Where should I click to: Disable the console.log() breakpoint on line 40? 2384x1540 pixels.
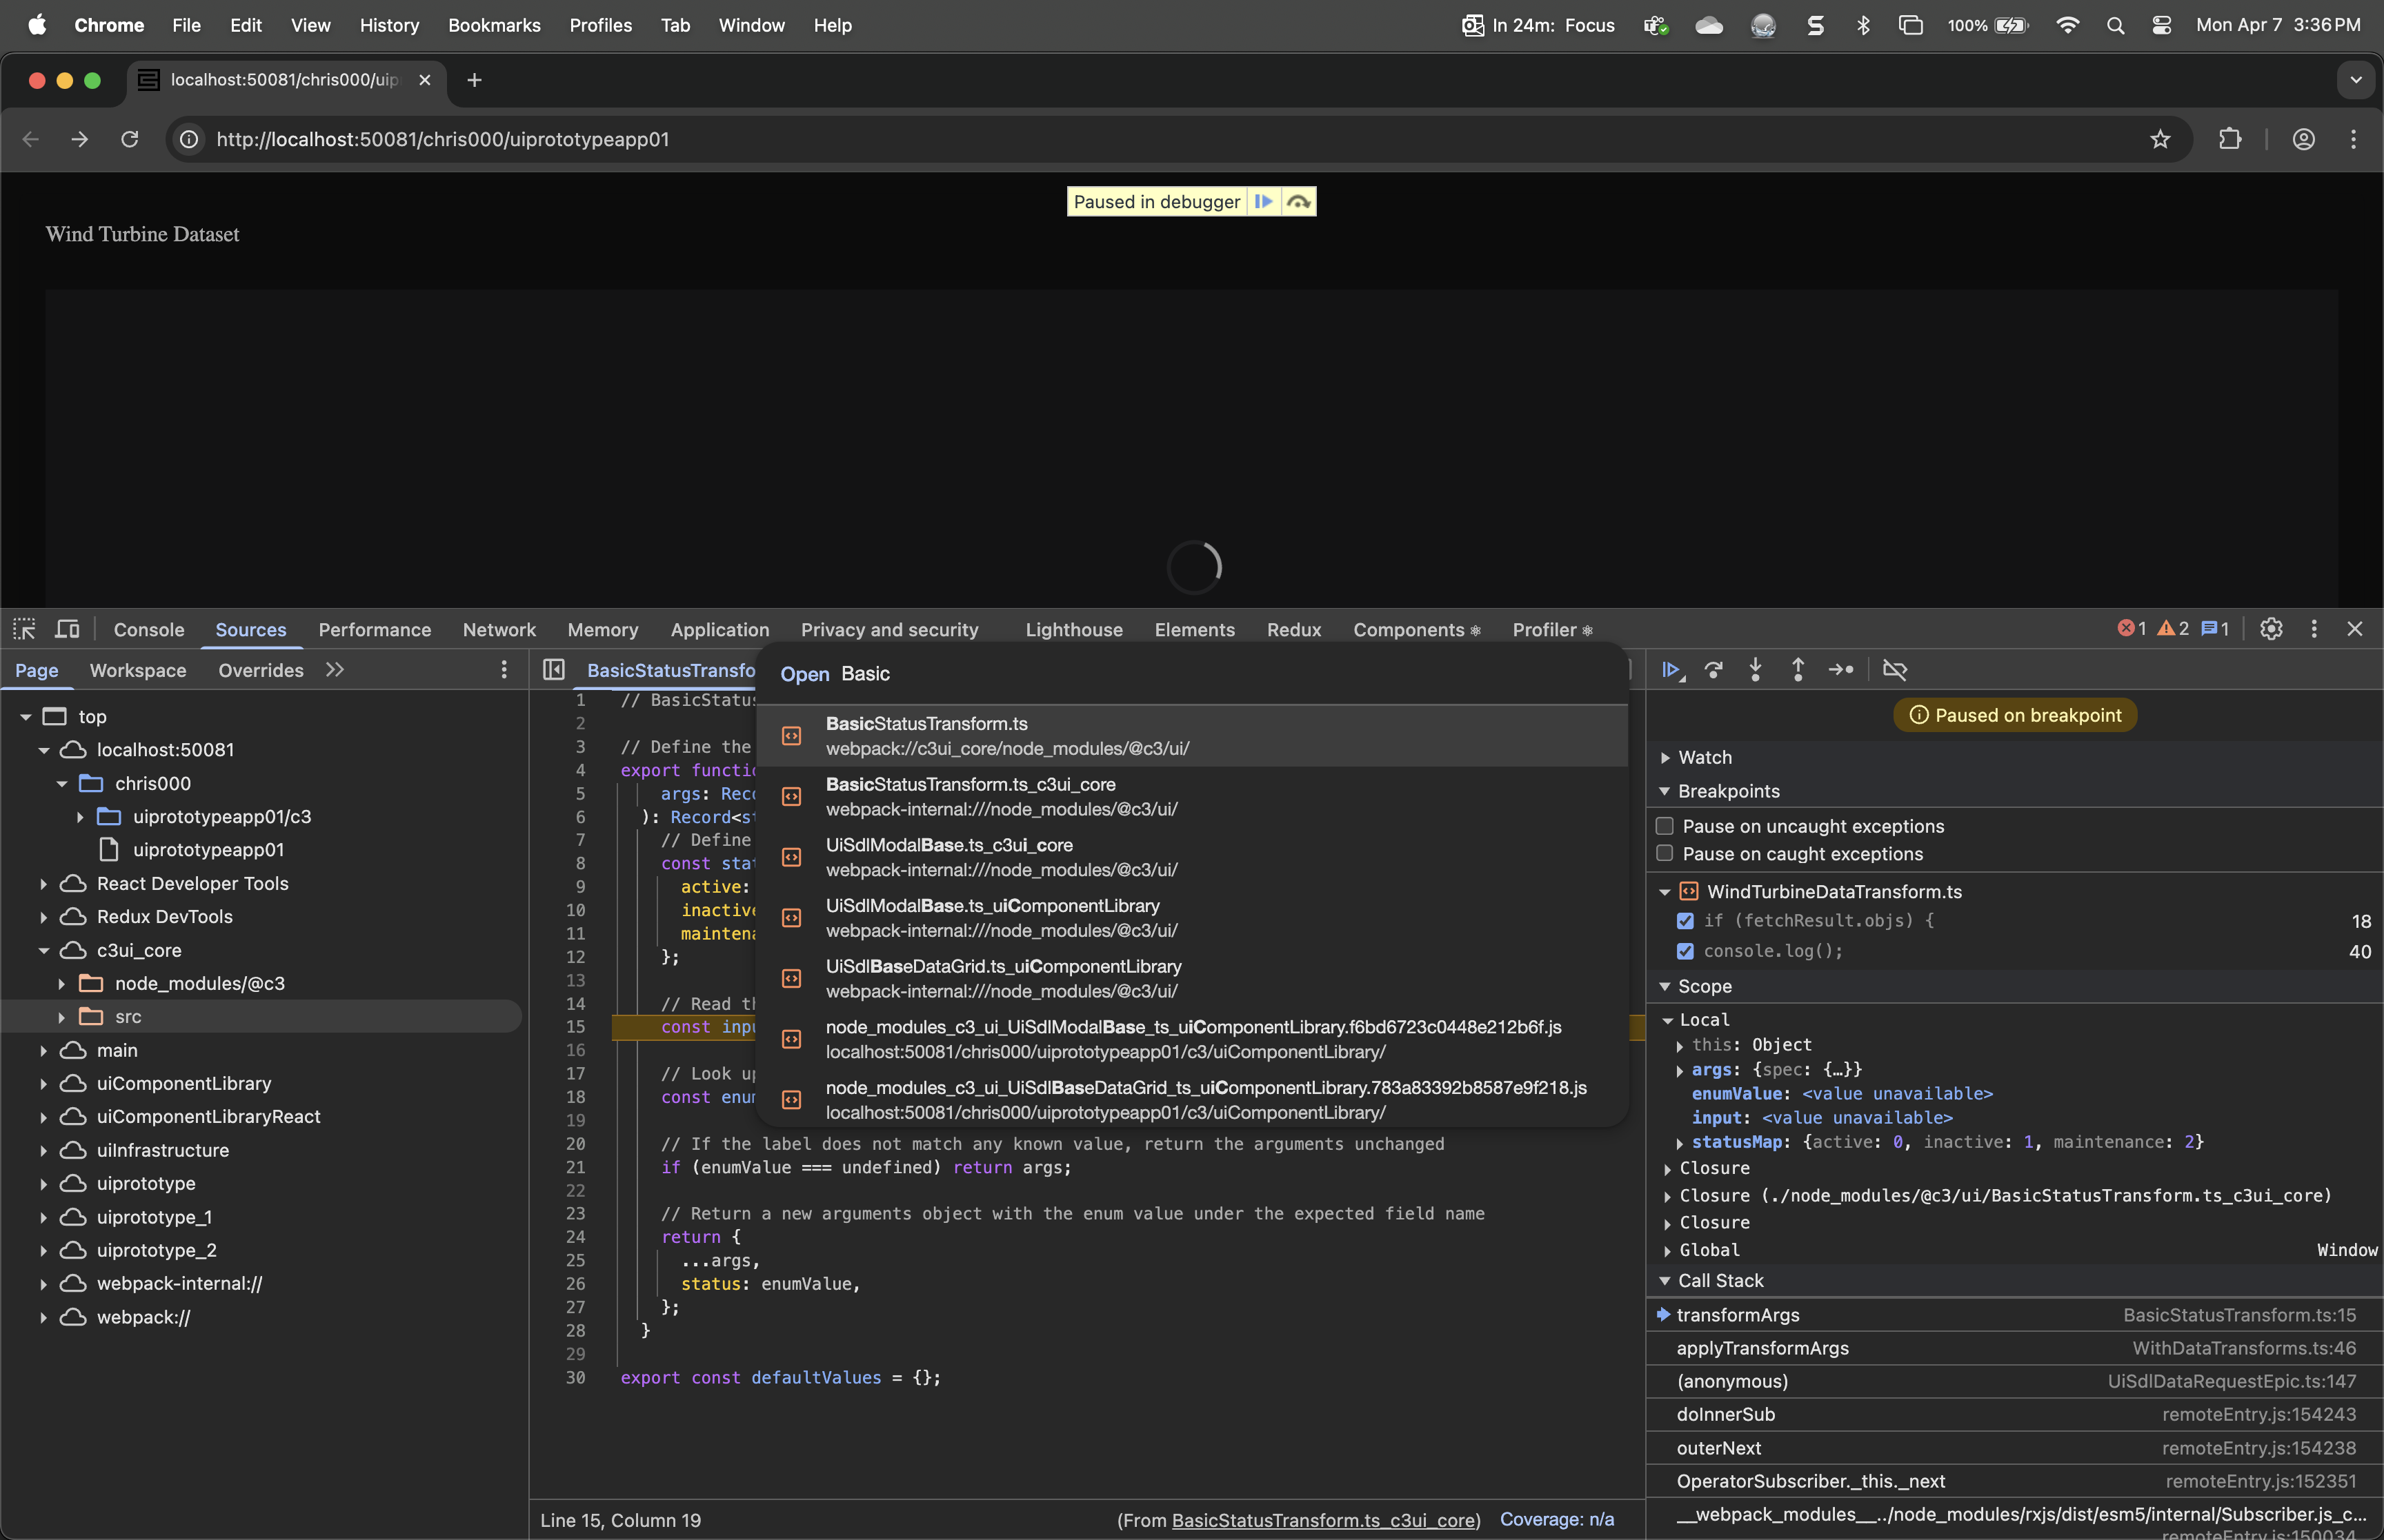pos(1686,951)
